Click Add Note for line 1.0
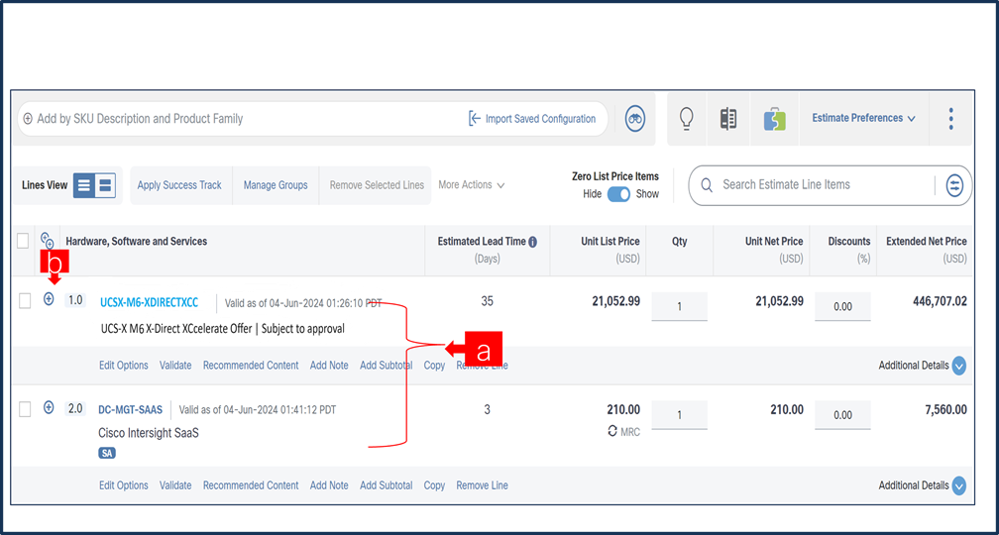Image resolution: width=999 pixels, height=535 pixels. (x=329, y=366)
